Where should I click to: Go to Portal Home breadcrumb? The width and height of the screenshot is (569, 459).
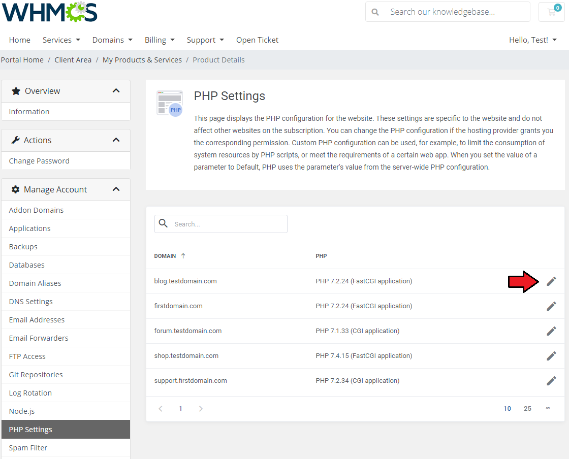tap(22, 60)
